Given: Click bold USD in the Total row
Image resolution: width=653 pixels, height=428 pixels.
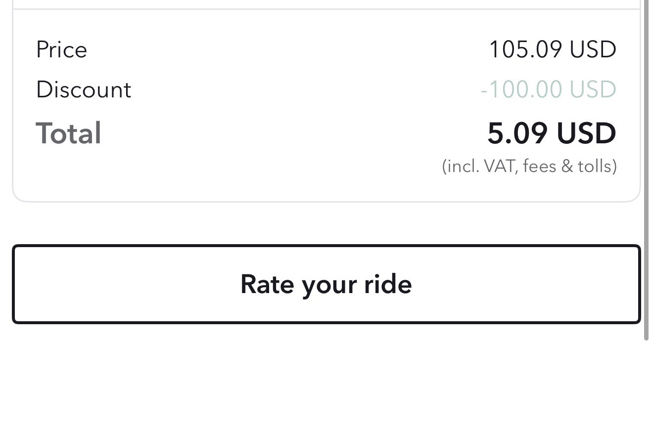Looking at the screenshot, I should (586, 133).
